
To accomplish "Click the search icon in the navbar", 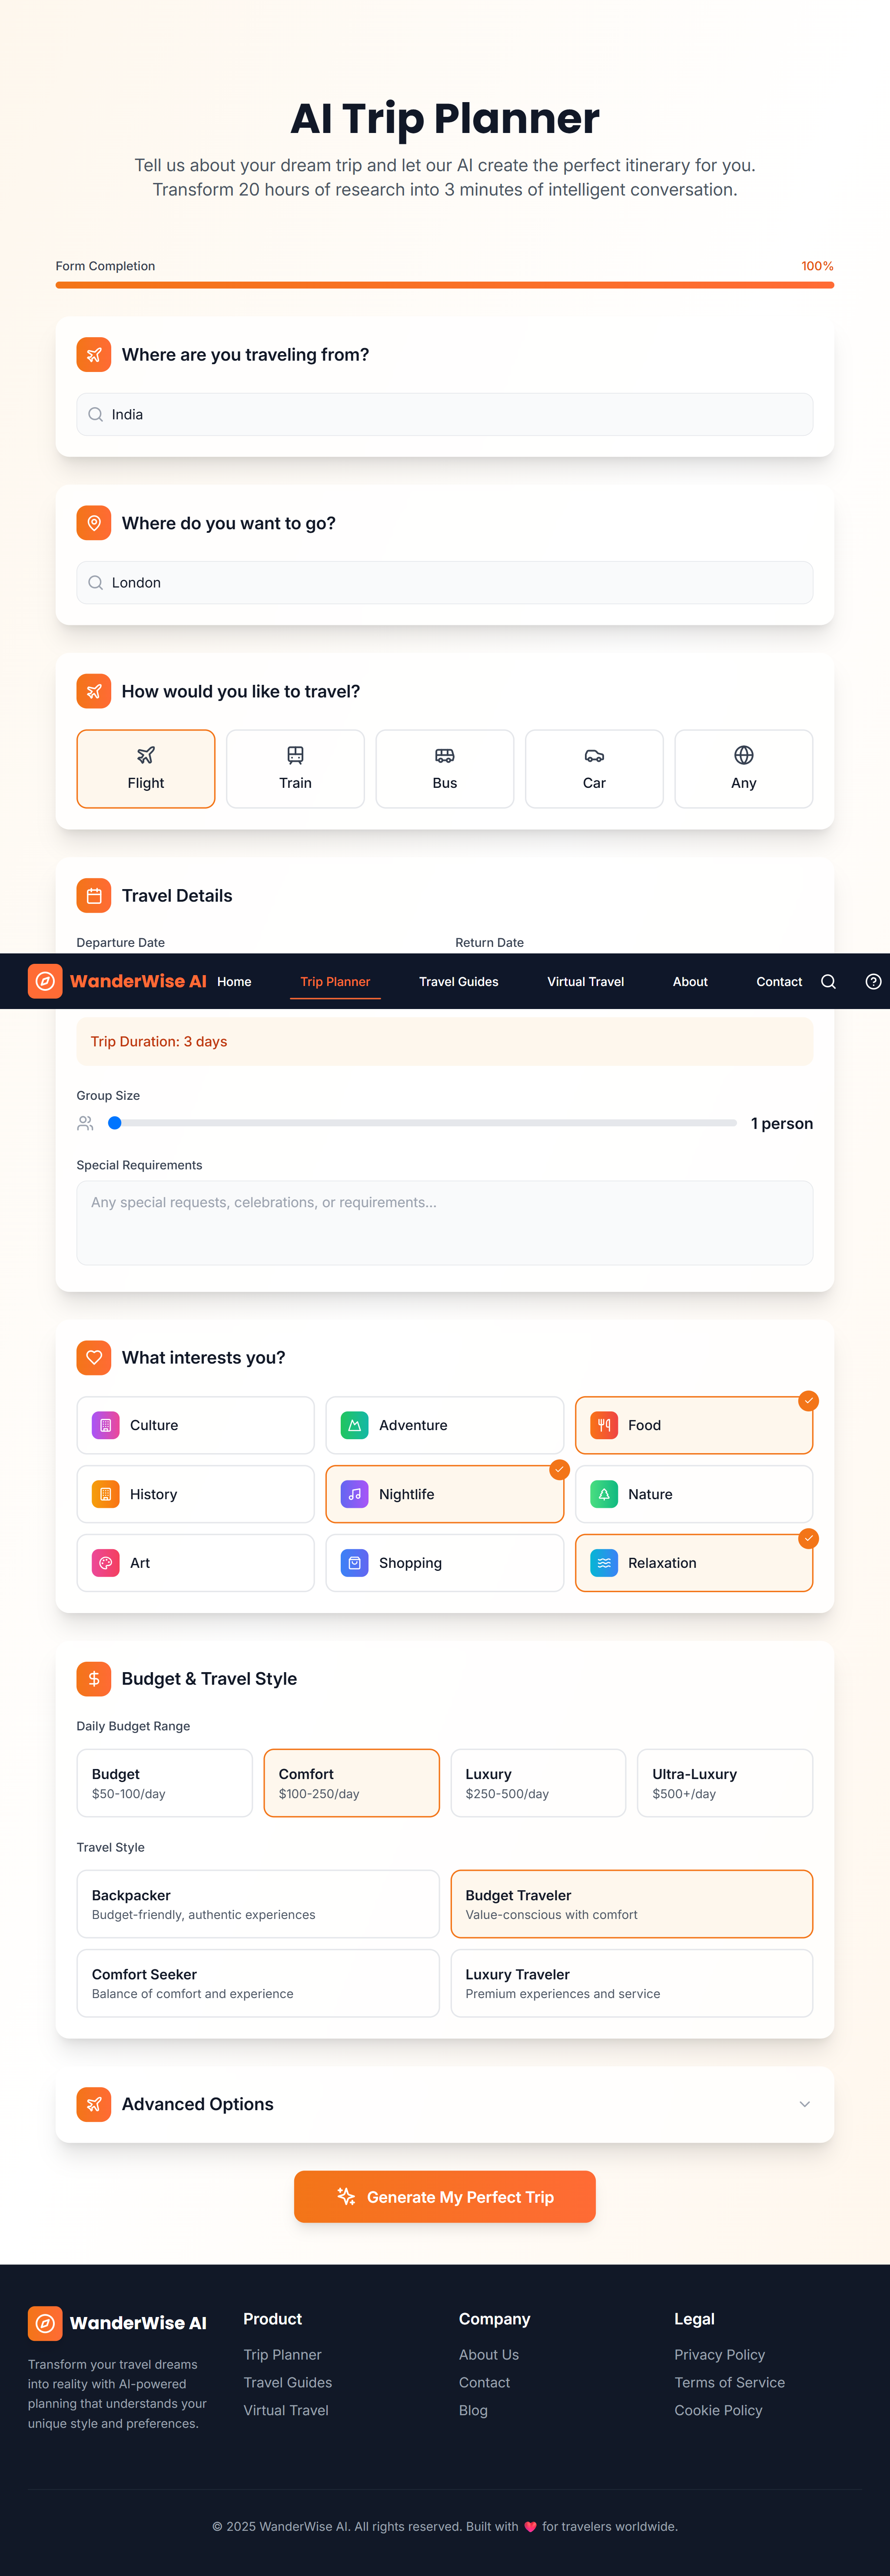I will [x=828, y=981].
